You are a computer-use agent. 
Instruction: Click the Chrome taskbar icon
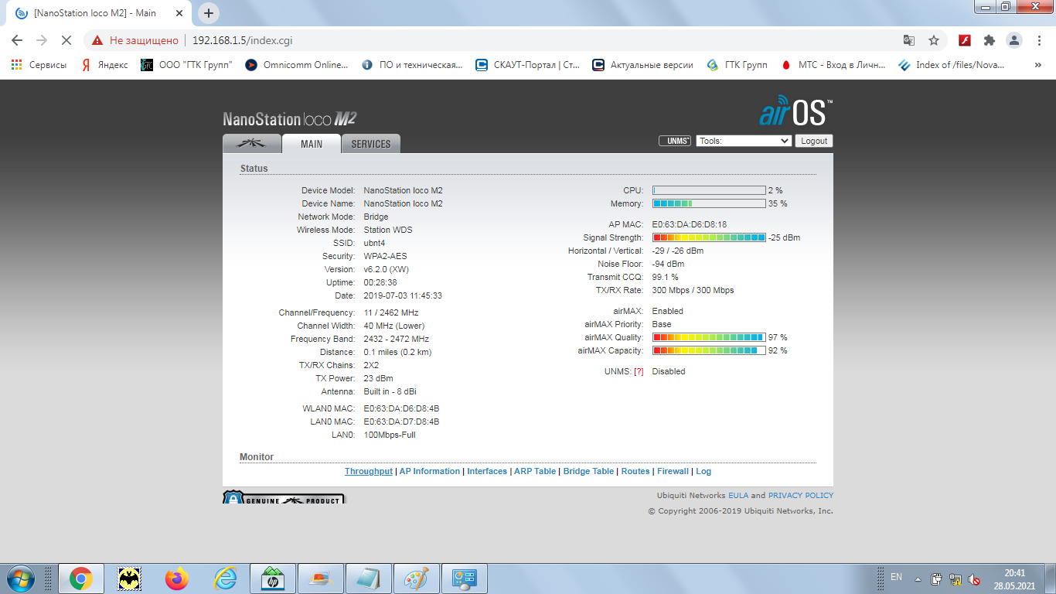click(80, 579)
